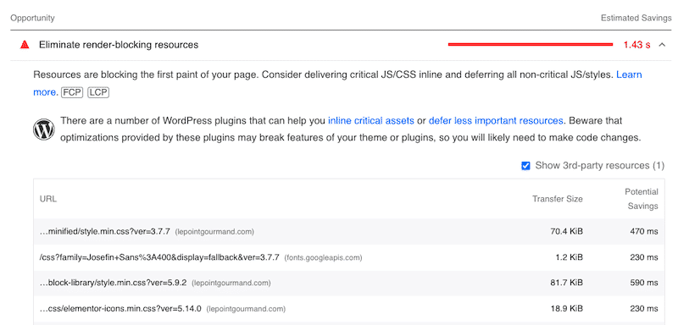This screenshot has width=678, height=325.
Task: Click the LCP metric tag
Action: click(98, 92)
